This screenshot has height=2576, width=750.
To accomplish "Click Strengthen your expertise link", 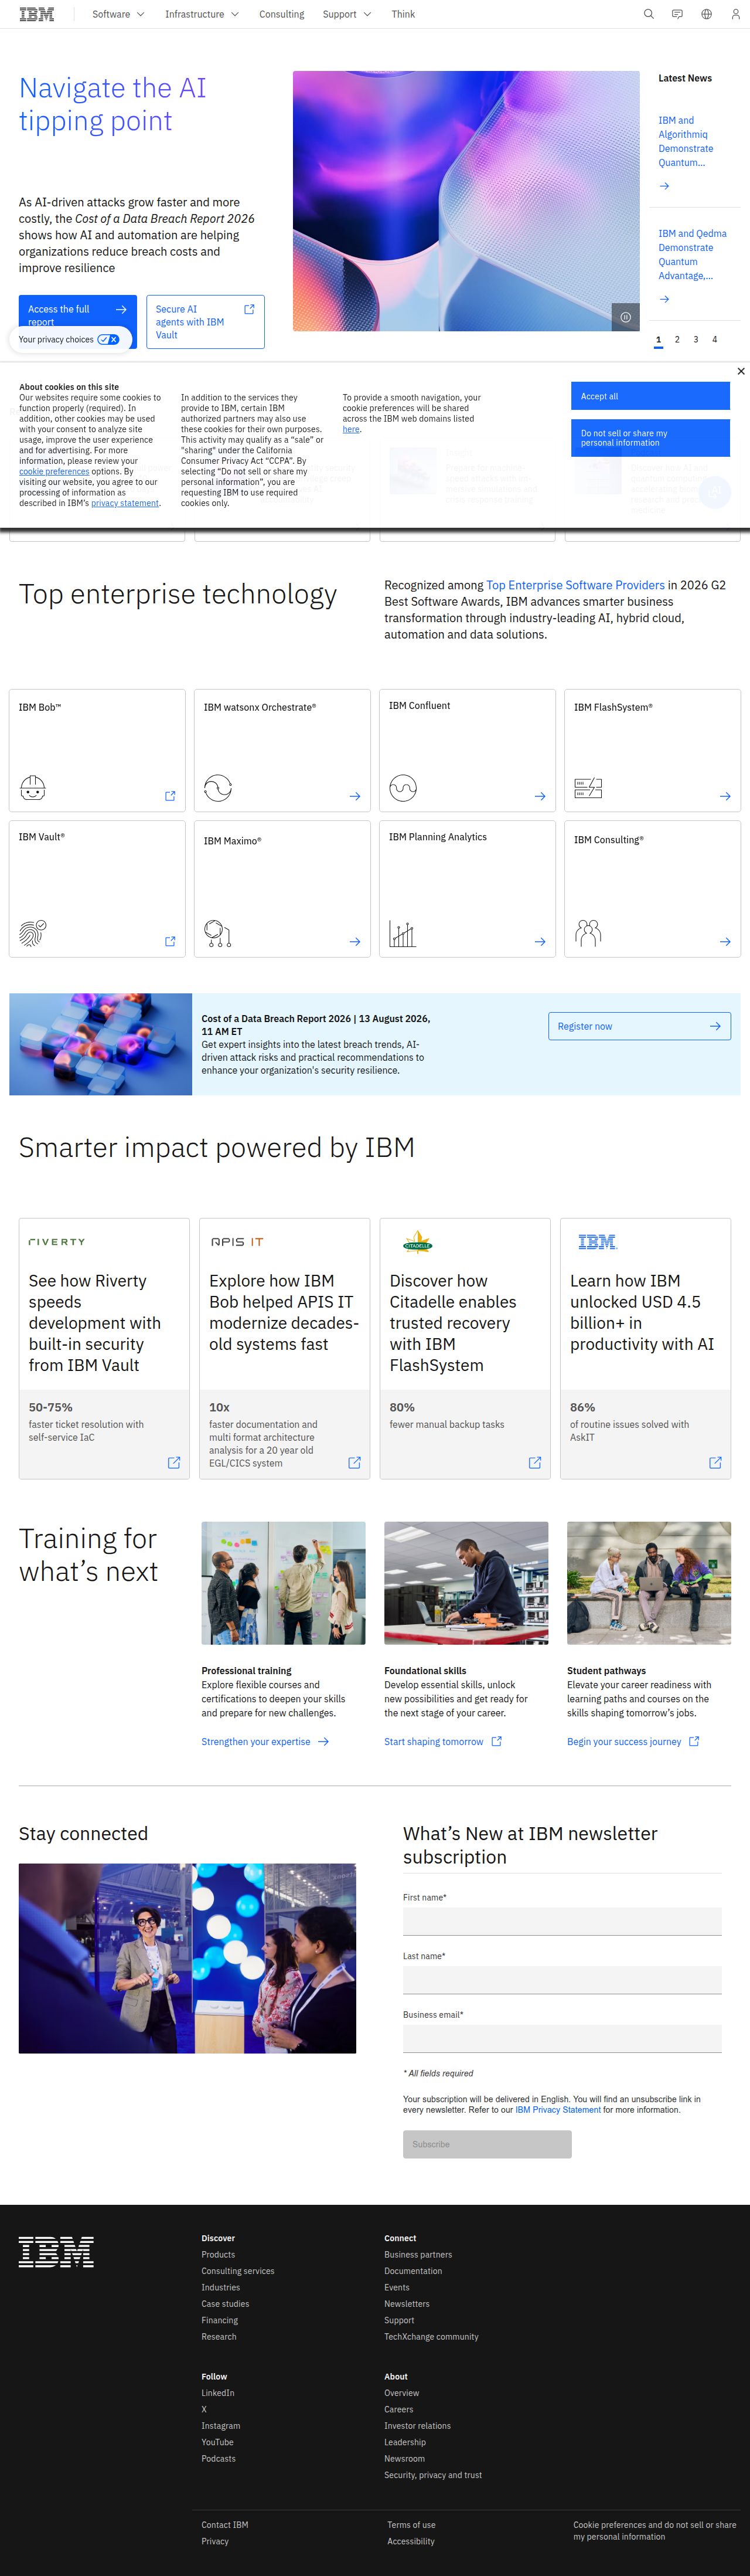I will pos(265,1741).
